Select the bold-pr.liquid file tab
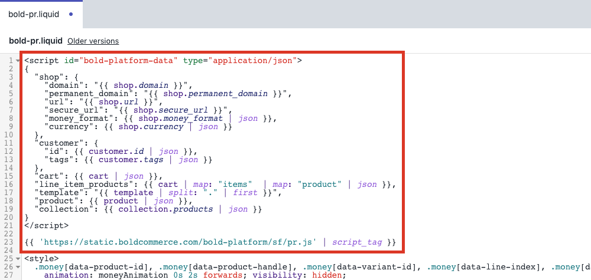This screenshot has height=280, width=591. click(x=41, y=15)
